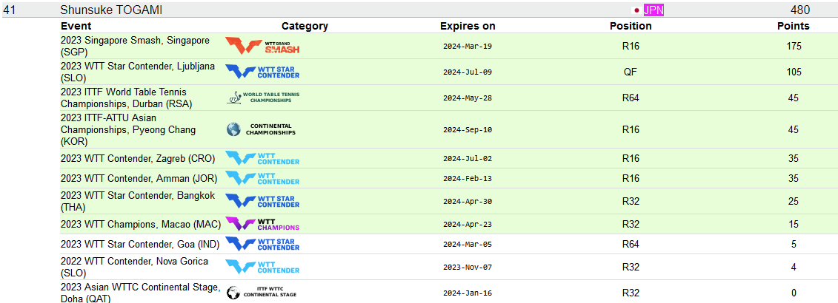838x303 pixels.
Task: Click R64 position in Goa row
Action: [x=631, y=245]
